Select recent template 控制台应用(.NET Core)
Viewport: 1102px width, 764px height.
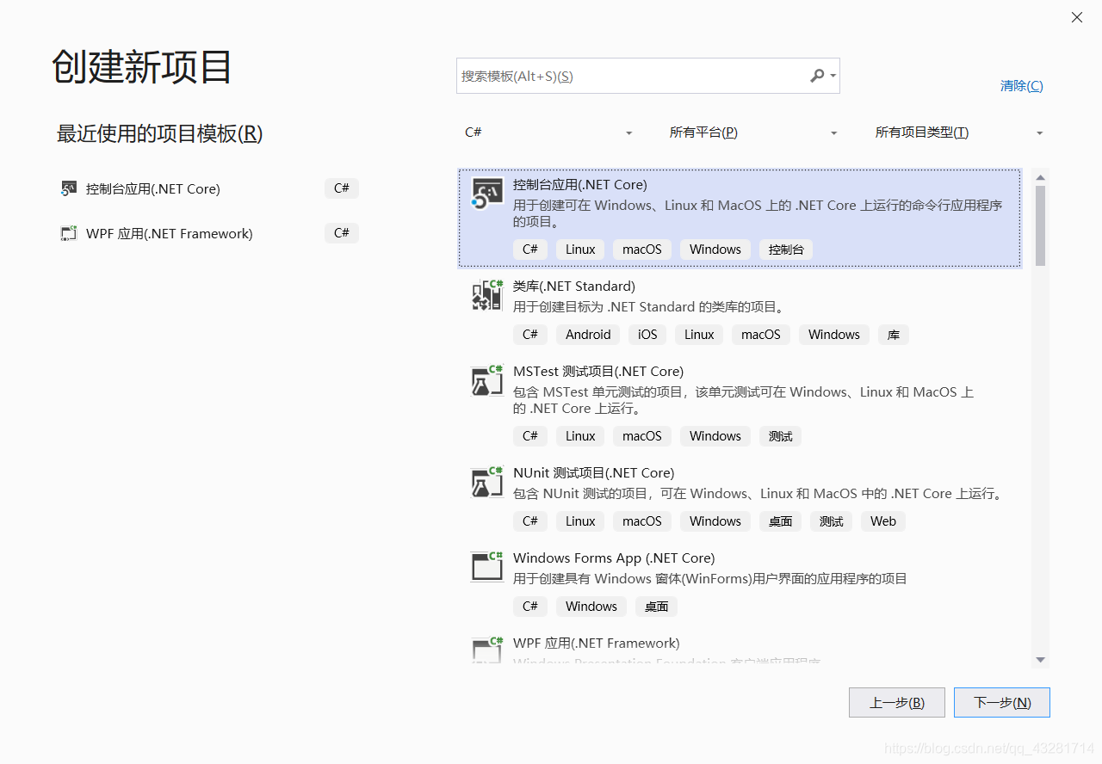[153, 188]
